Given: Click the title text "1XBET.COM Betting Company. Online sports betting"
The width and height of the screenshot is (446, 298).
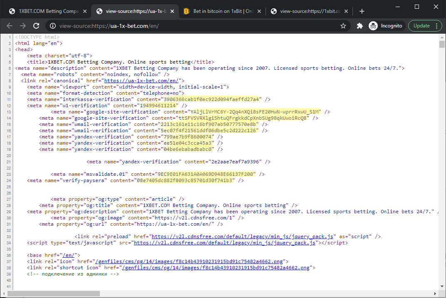Looking at the screenshot, I should pyautogui.click(x=119, y=62).
